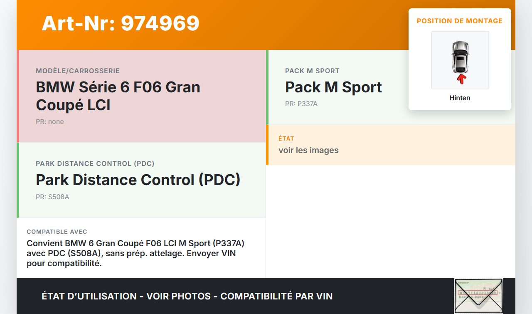Click the top-view car icon
This screenshot has width=532, height=314.
[x=460, y=57]
